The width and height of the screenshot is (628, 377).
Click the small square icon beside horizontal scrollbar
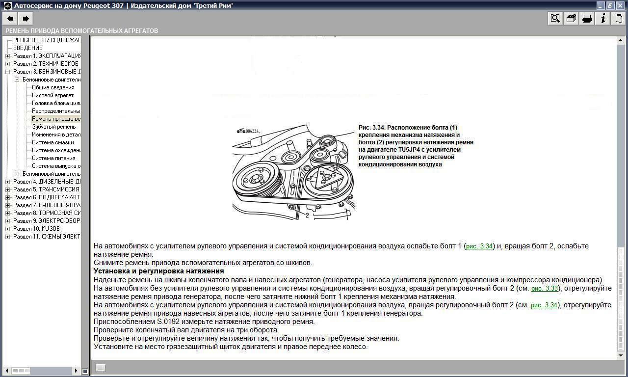coord(85,371)
